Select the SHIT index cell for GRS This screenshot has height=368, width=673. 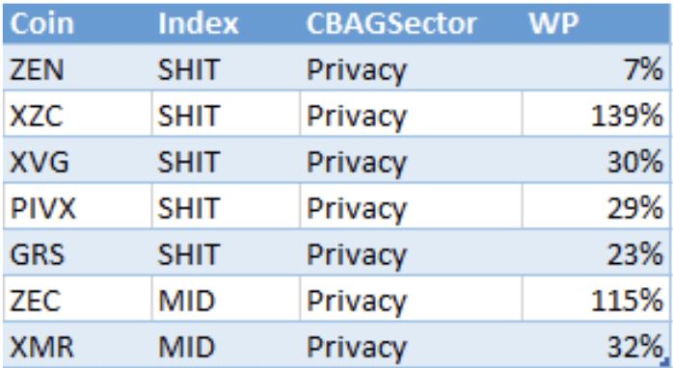coord(226,252)
